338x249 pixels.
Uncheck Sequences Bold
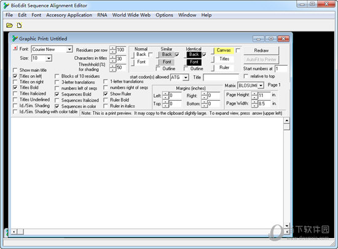[x=57, y=95]
